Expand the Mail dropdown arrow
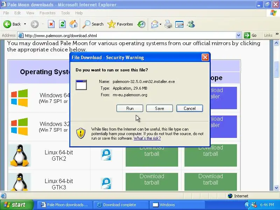This screenshot has height=210, width=280. (160, 24)
